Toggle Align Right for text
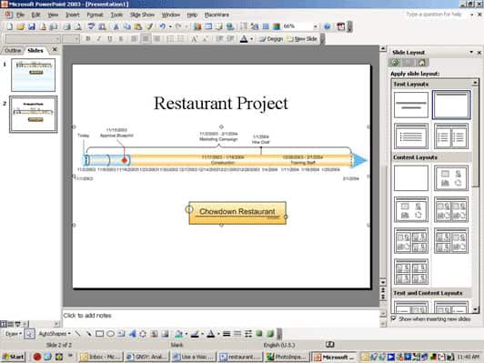The width and height of the screenshot is (484, 363). [x=156, y=39]
